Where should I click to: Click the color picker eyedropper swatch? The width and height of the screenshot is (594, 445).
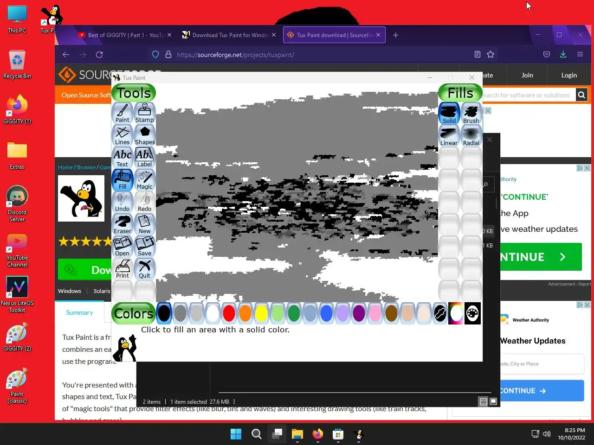tap(440, 313)
